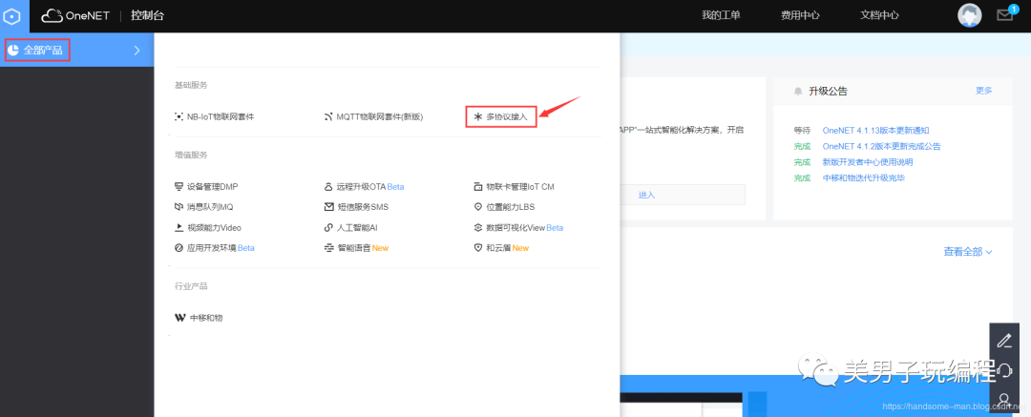This screenshot has height=417, width=1031.
Task: Click the user avatar picture
Action: tap(969, 15)
